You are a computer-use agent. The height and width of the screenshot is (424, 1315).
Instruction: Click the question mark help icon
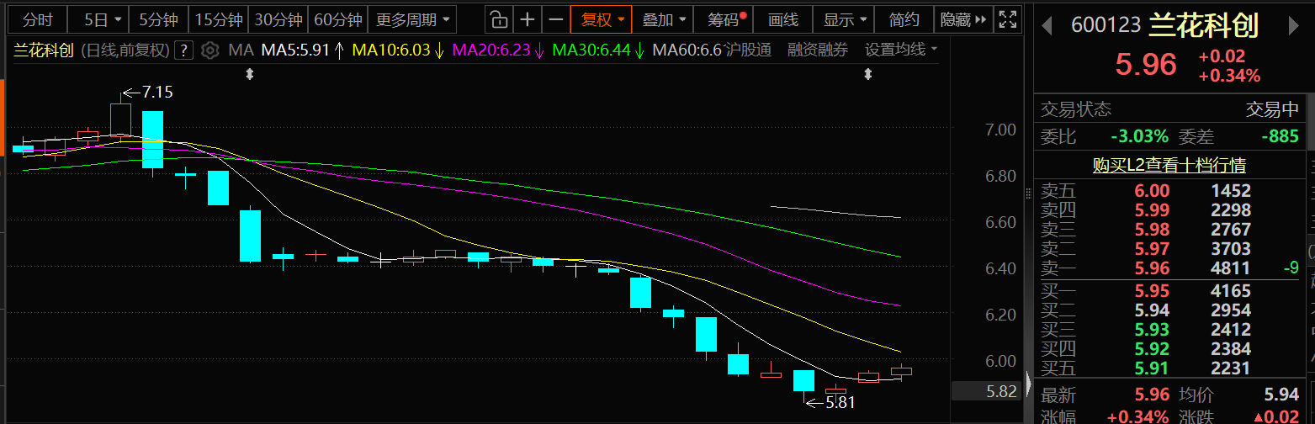point(185,50)
